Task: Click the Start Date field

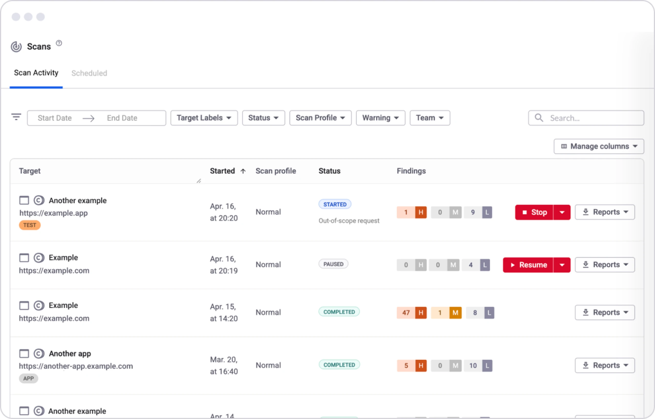Action: click(55, 118)
